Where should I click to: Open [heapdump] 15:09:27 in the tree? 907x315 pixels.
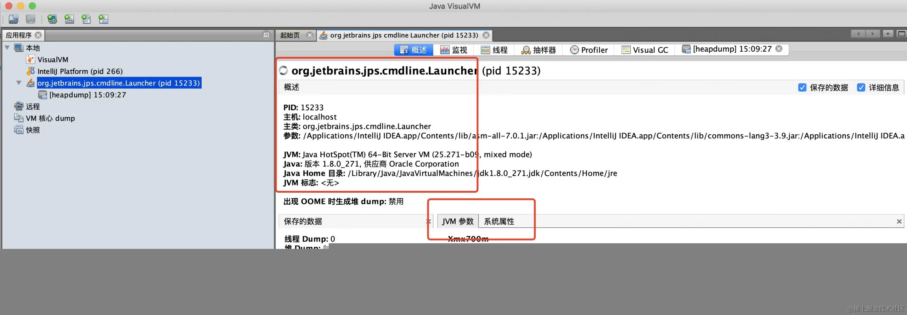coord(88,95)
